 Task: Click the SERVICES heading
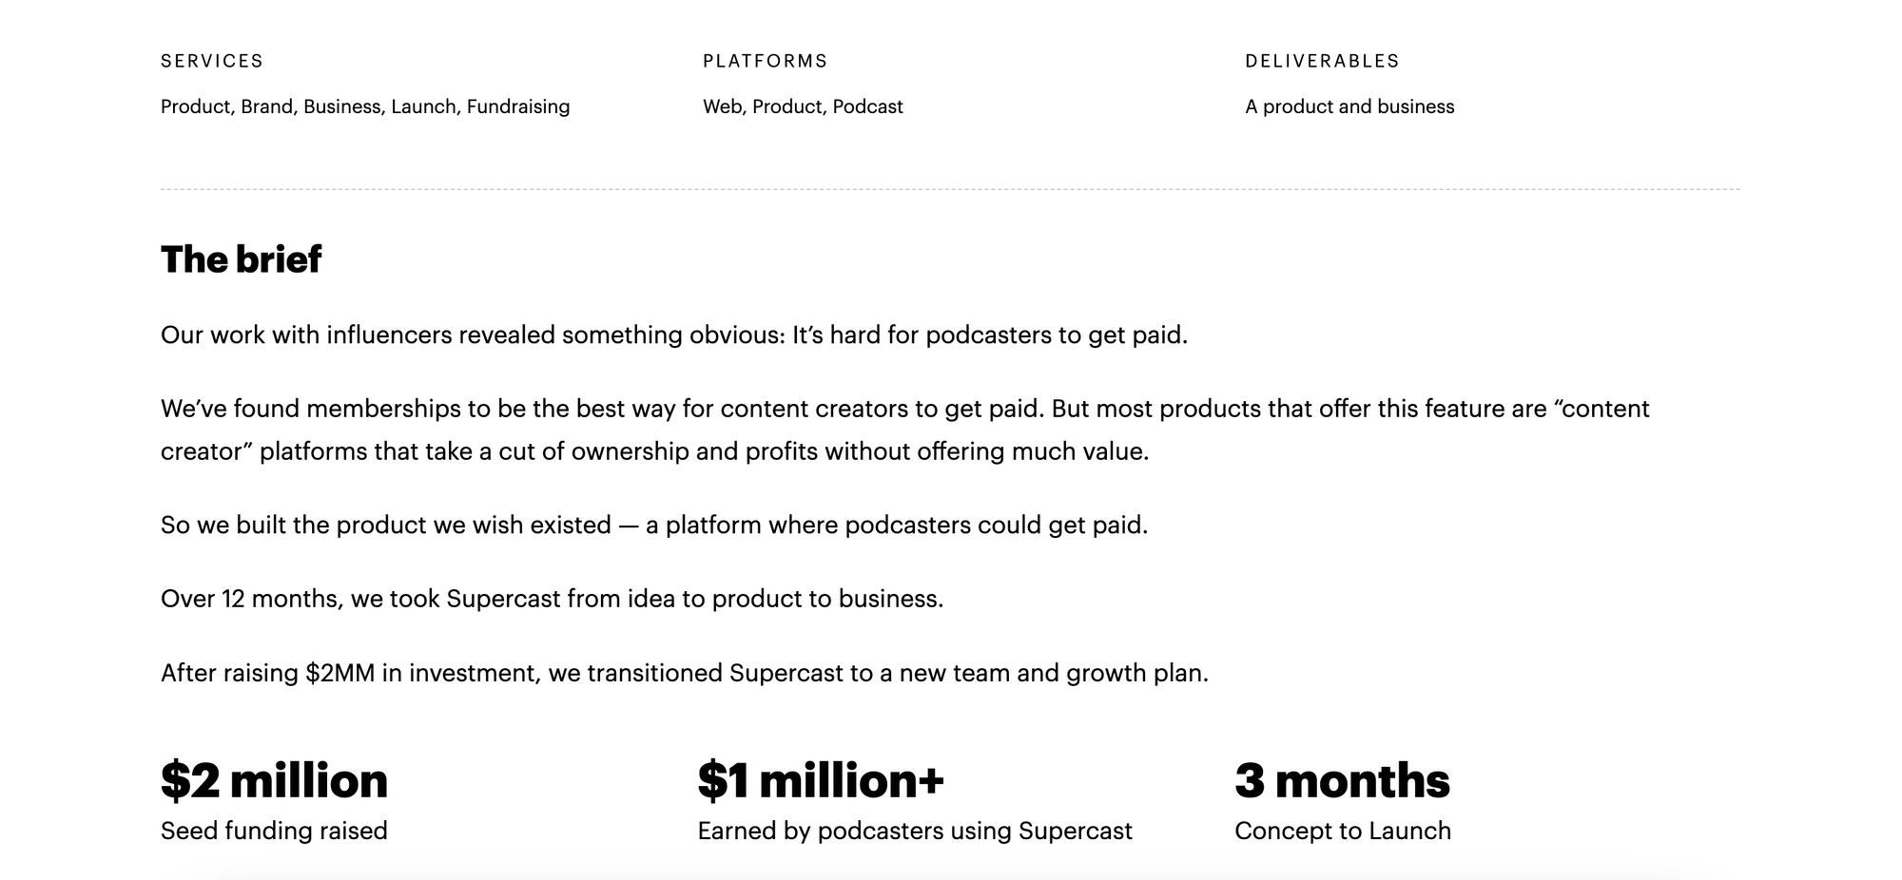coord(211,61)
